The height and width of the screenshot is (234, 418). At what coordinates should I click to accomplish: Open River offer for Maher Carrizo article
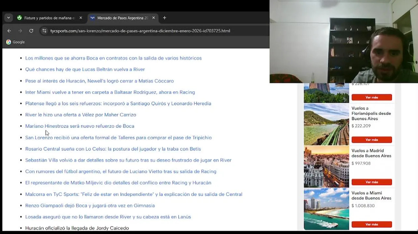(81, 115)
